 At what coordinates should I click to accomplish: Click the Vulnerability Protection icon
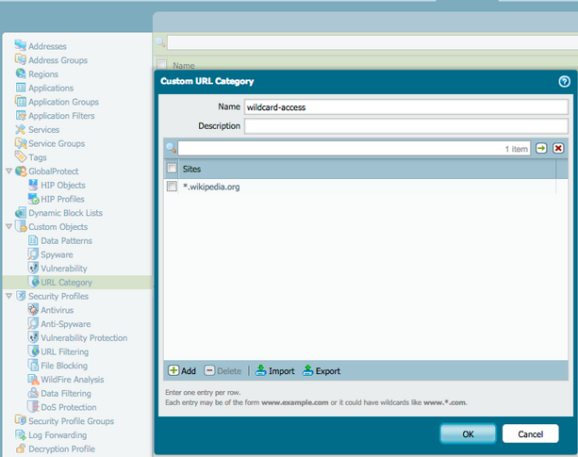(33, 337)
